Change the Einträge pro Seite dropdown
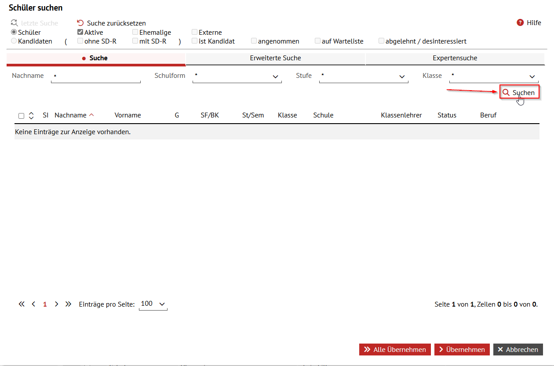This screenshot has width=554, height=366. (x=153, y=304)
